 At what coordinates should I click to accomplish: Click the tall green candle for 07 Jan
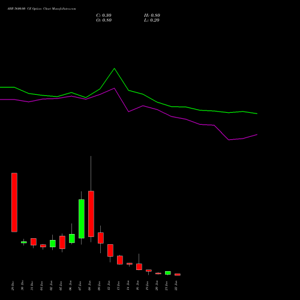click(82, 219)
